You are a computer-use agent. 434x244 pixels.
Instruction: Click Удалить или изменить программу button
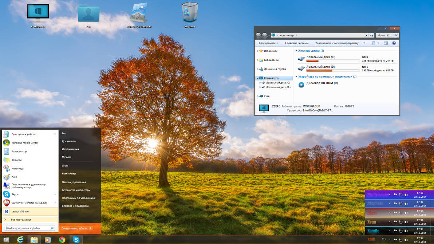[x=336, y=43]
